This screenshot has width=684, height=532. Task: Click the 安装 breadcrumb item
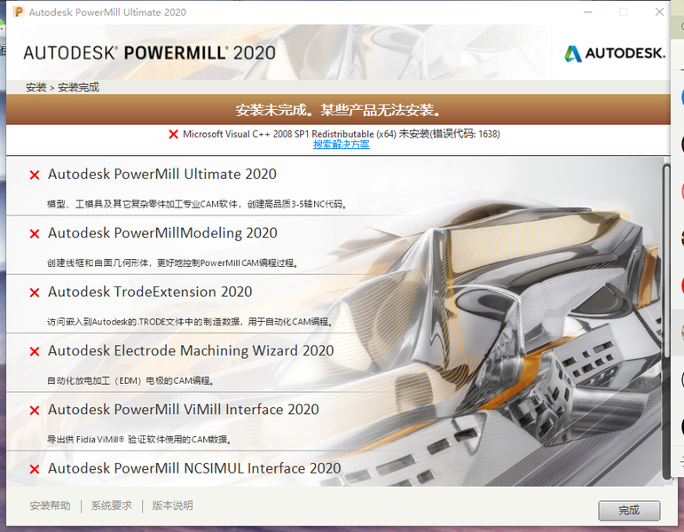click(36, 88)
